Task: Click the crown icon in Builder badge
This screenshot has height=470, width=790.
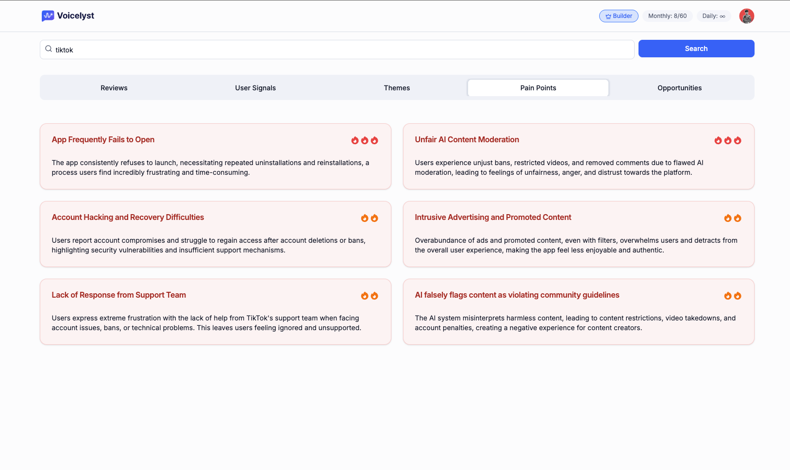Action: coord(608,17)
